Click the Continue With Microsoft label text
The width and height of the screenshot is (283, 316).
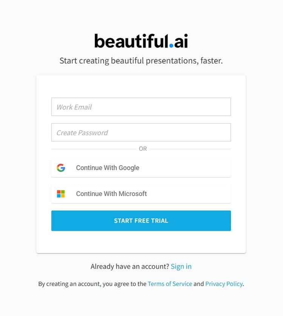pyautogui.click(x=111, y=193)
